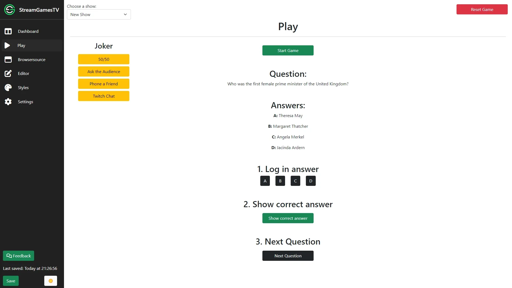The image size is (512, 288).
Task: Click Show correct answer button
Action: pos(288,218)
